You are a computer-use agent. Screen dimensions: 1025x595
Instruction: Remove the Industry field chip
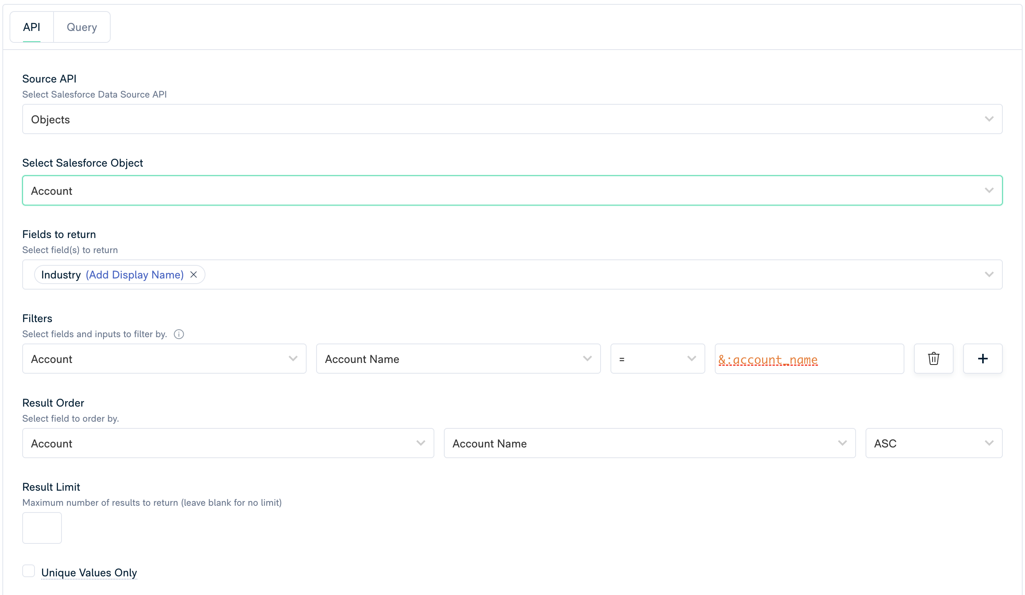click(194, 274)
